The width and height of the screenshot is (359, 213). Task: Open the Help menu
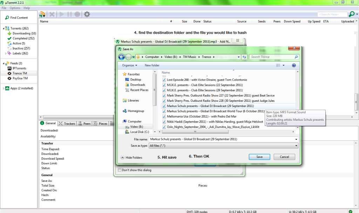point(27,8)
